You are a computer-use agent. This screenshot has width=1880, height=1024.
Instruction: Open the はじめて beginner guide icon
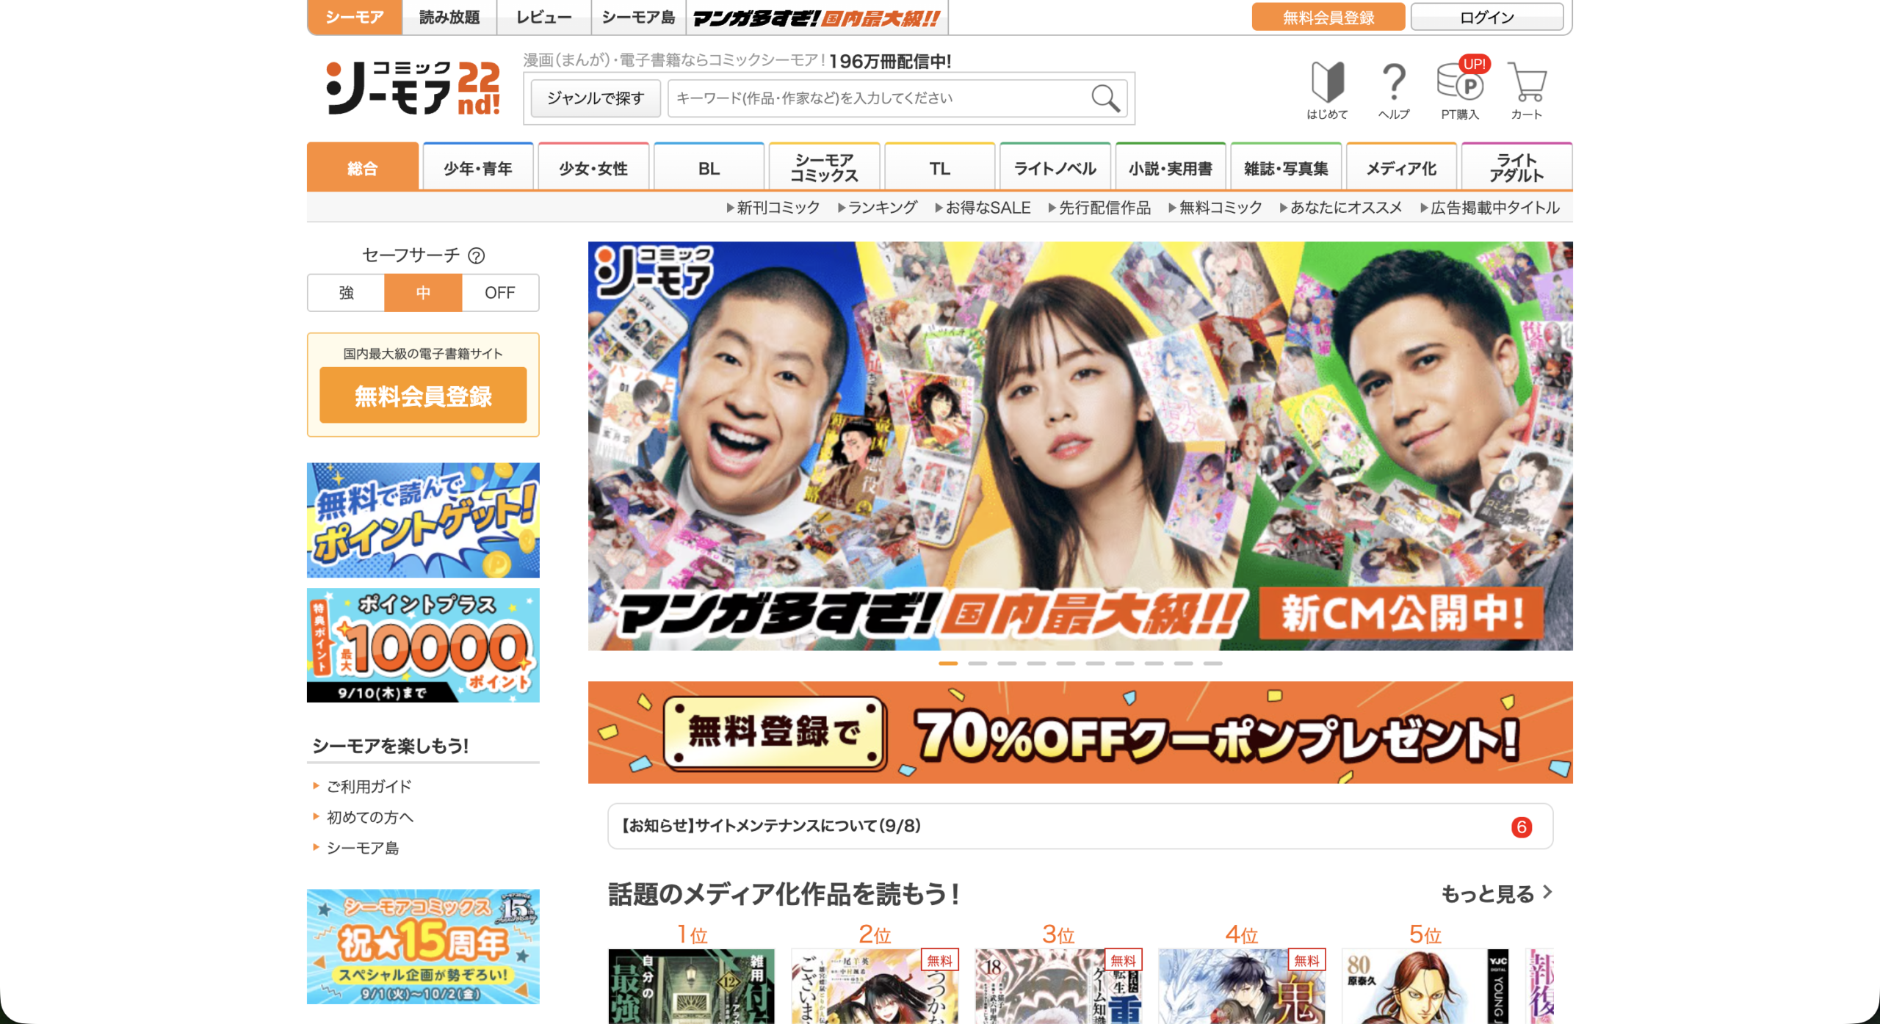[x=1328, y=91]
